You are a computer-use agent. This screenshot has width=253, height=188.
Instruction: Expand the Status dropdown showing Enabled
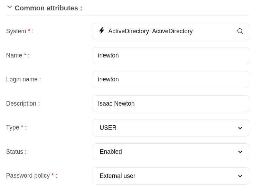tap(166, 152)
